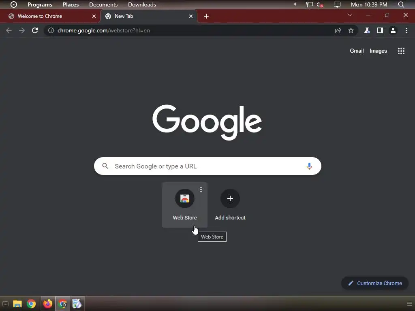The height and width of the screenshot is (311, 415).
Task: Launch Firefox from taskbar
Action: click(x=48, y=304)
